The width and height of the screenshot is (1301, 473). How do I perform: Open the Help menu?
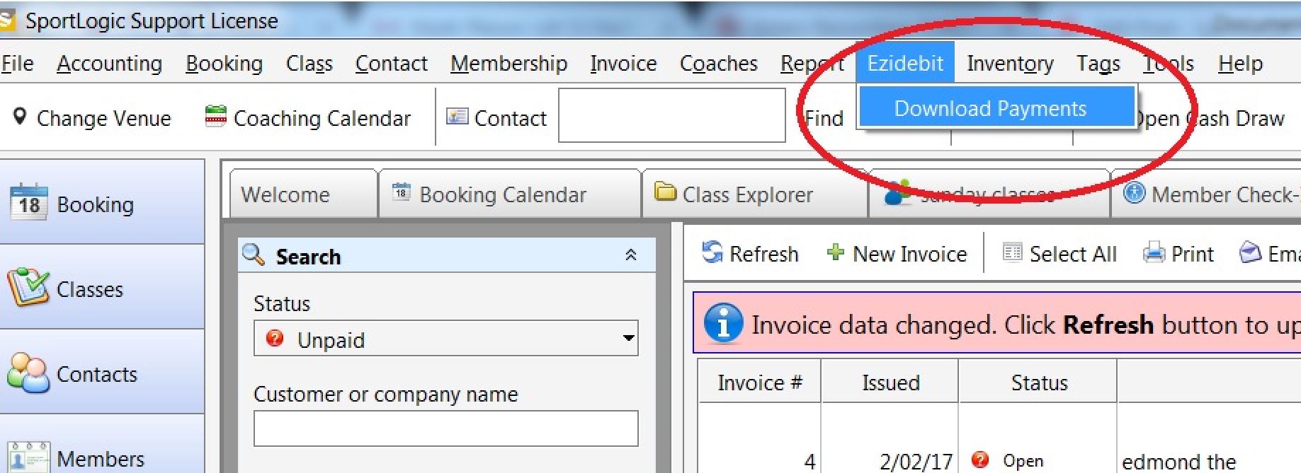(x=1240, y=64)
